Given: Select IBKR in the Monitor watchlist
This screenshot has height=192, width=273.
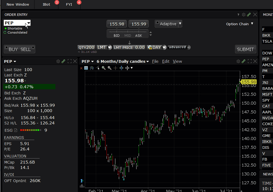Looking at the screenshot, I should pyautogui.click(x=267, y=142).
